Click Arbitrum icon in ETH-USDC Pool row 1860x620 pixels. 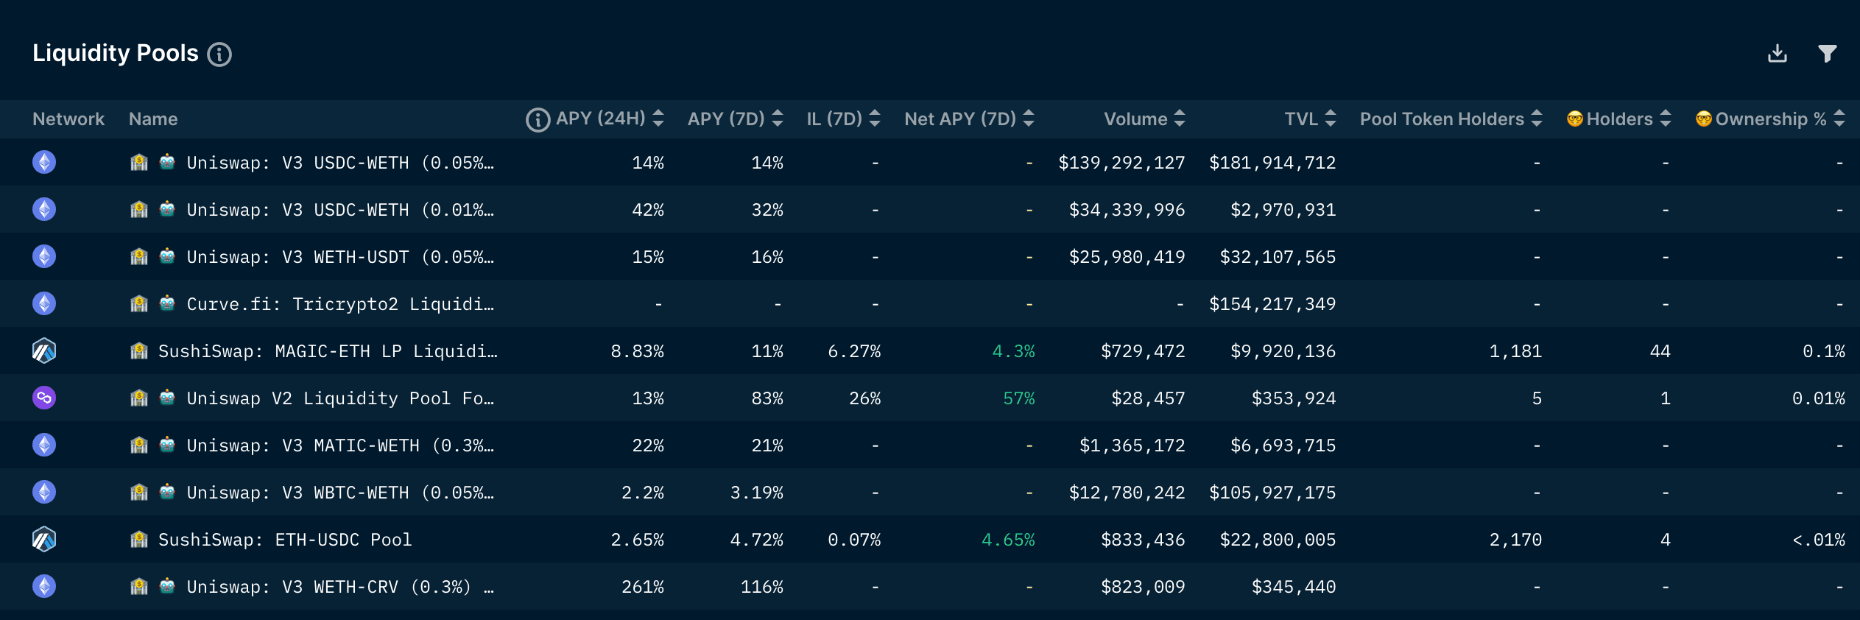tap(44, 539)
